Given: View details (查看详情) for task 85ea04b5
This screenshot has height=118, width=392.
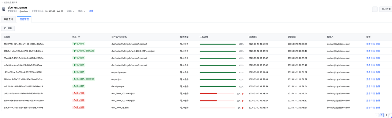Looking at the screenshot, I should (x=370, y=58).
